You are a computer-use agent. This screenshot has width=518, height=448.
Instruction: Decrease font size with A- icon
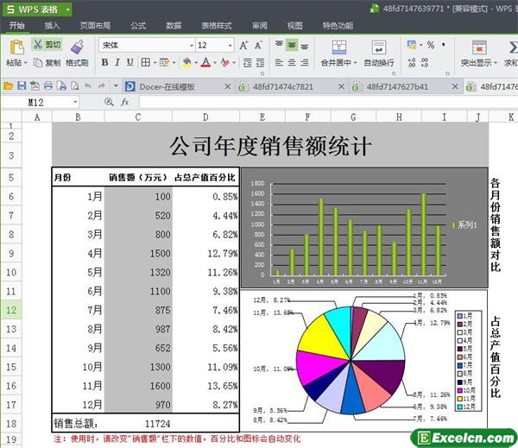258,45
